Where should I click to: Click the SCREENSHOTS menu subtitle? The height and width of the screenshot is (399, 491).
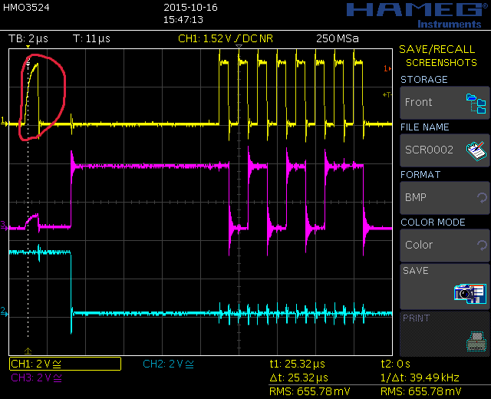tap(441, 63)
